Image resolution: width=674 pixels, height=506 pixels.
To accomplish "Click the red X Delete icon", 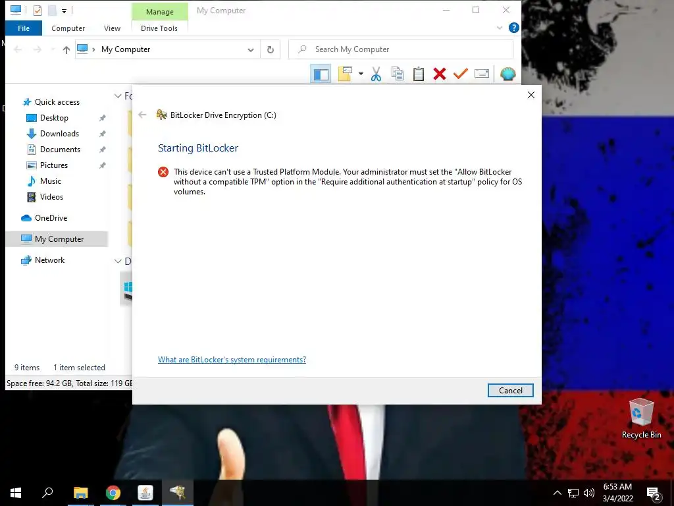I will (x=439, y=74).
